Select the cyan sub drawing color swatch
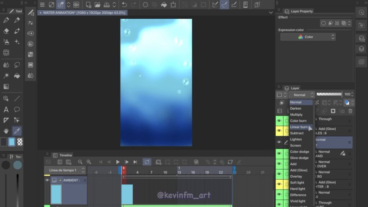This screenshot has width=368, height=207. (11, 142)
